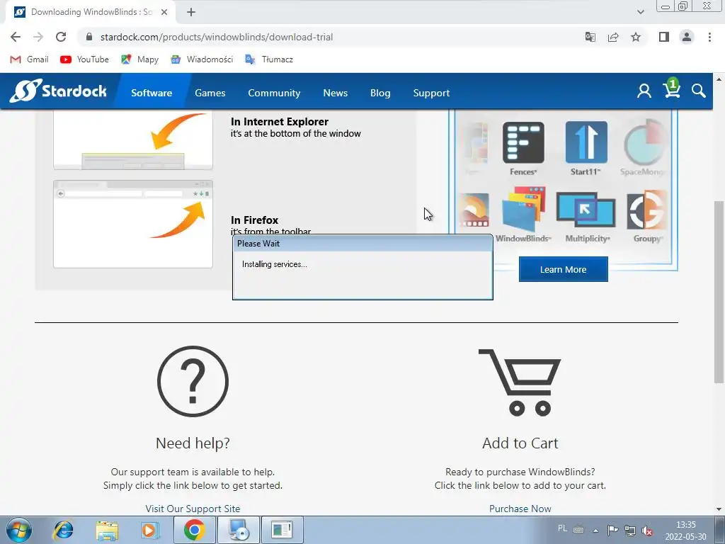
Task: Open the YouTube bookmark
Action: point(84,59)
